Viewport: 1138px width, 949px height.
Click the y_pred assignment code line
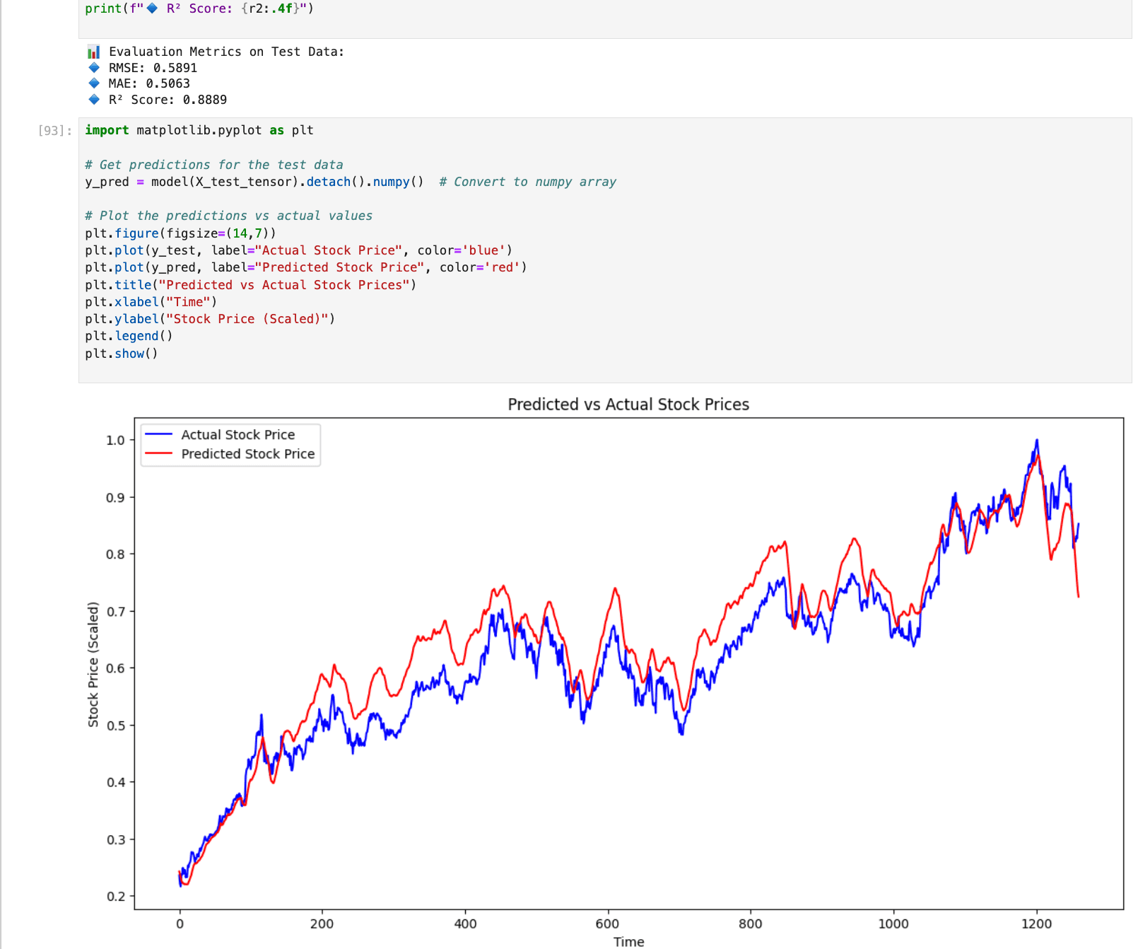(254, 182)
